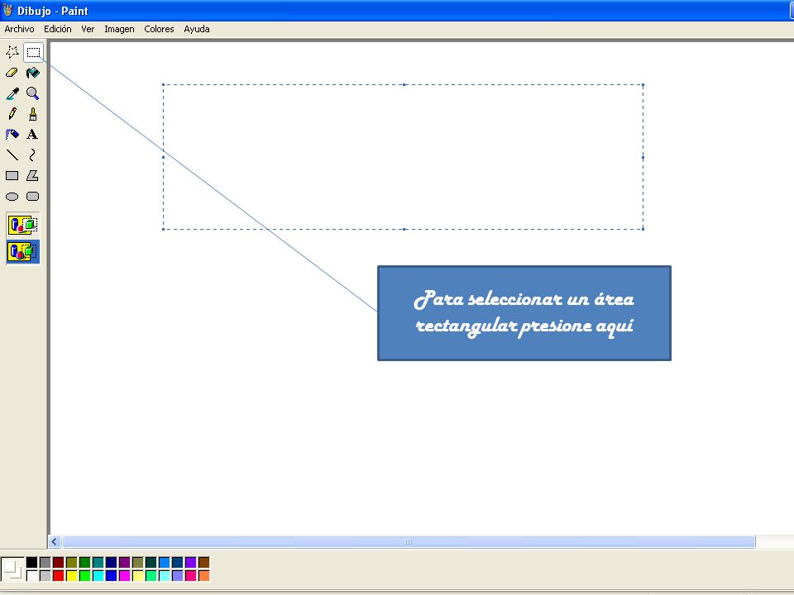
Task: Open the Ayuda menu
Action: point(197,29)
